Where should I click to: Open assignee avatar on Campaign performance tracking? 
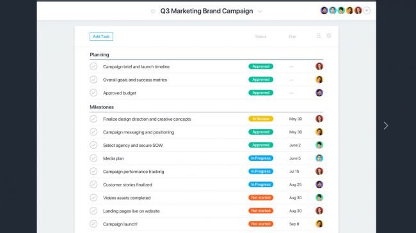(319, 171)
